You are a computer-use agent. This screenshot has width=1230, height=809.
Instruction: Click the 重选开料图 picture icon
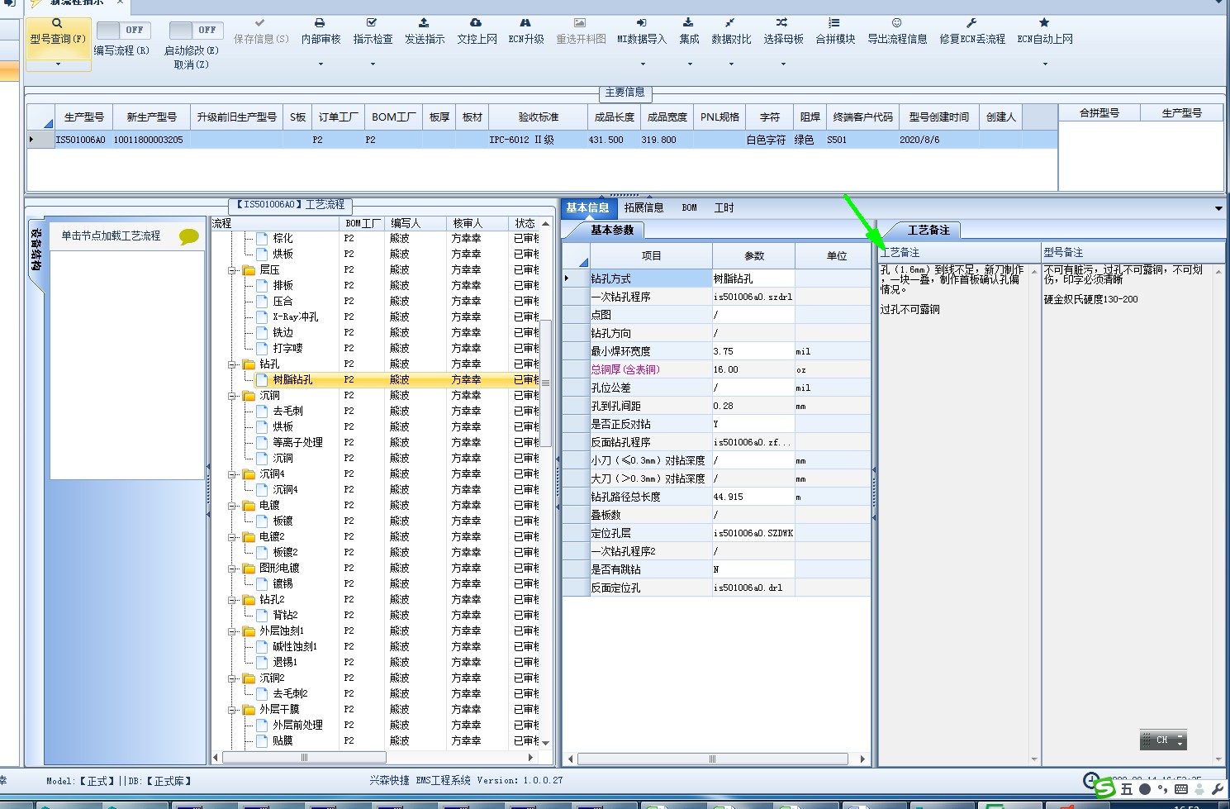tap(580, 23)
